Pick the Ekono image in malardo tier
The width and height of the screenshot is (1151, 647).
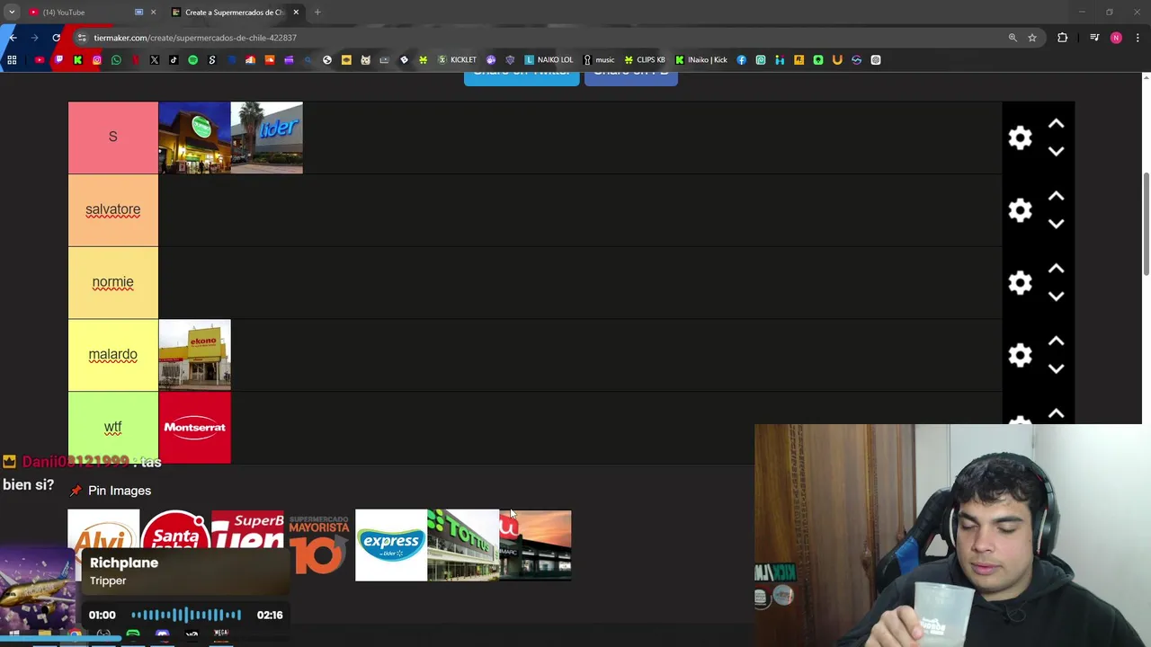coord(194,355)
